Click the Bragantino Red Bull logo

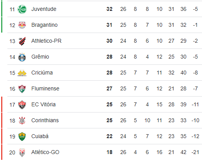(22, 25)
